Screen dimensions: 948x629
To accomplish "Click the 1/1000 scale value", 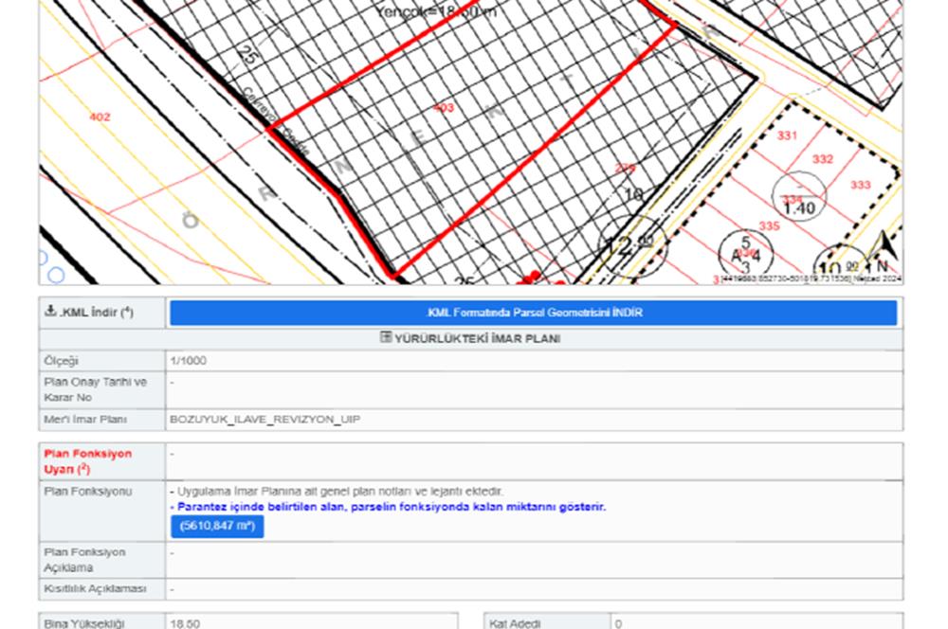I will pyautogui.click(x=188, y=361).
